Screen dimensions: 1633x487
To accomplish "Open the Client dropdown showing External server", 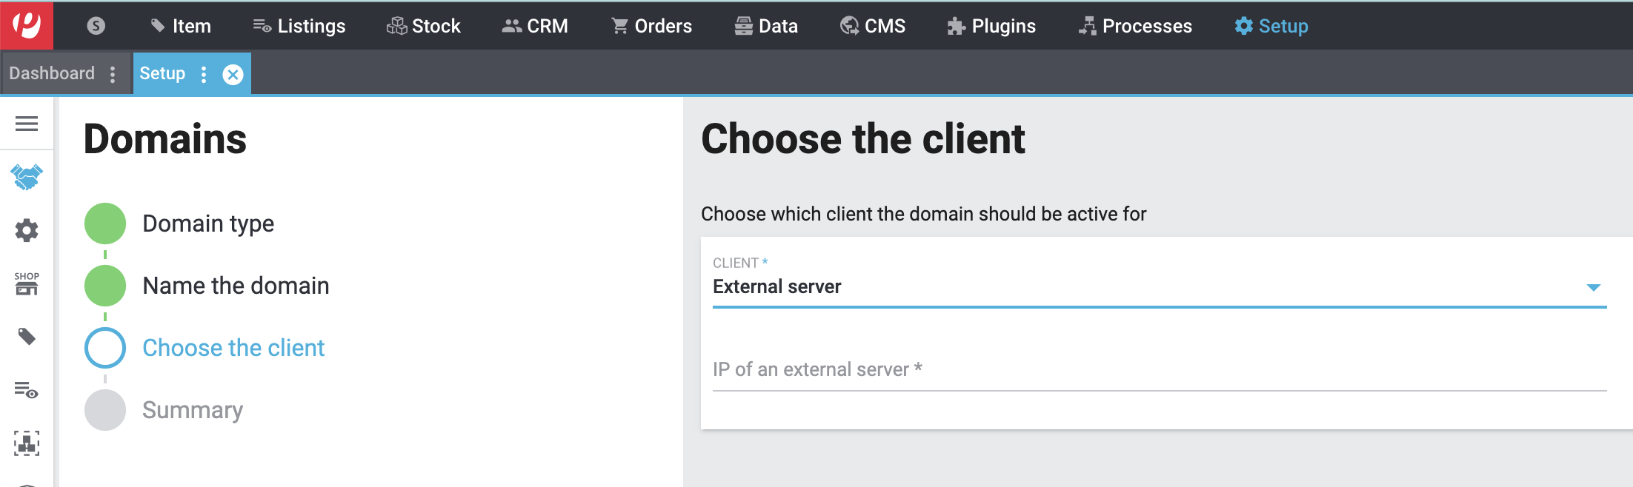I will coord(1159,286).
